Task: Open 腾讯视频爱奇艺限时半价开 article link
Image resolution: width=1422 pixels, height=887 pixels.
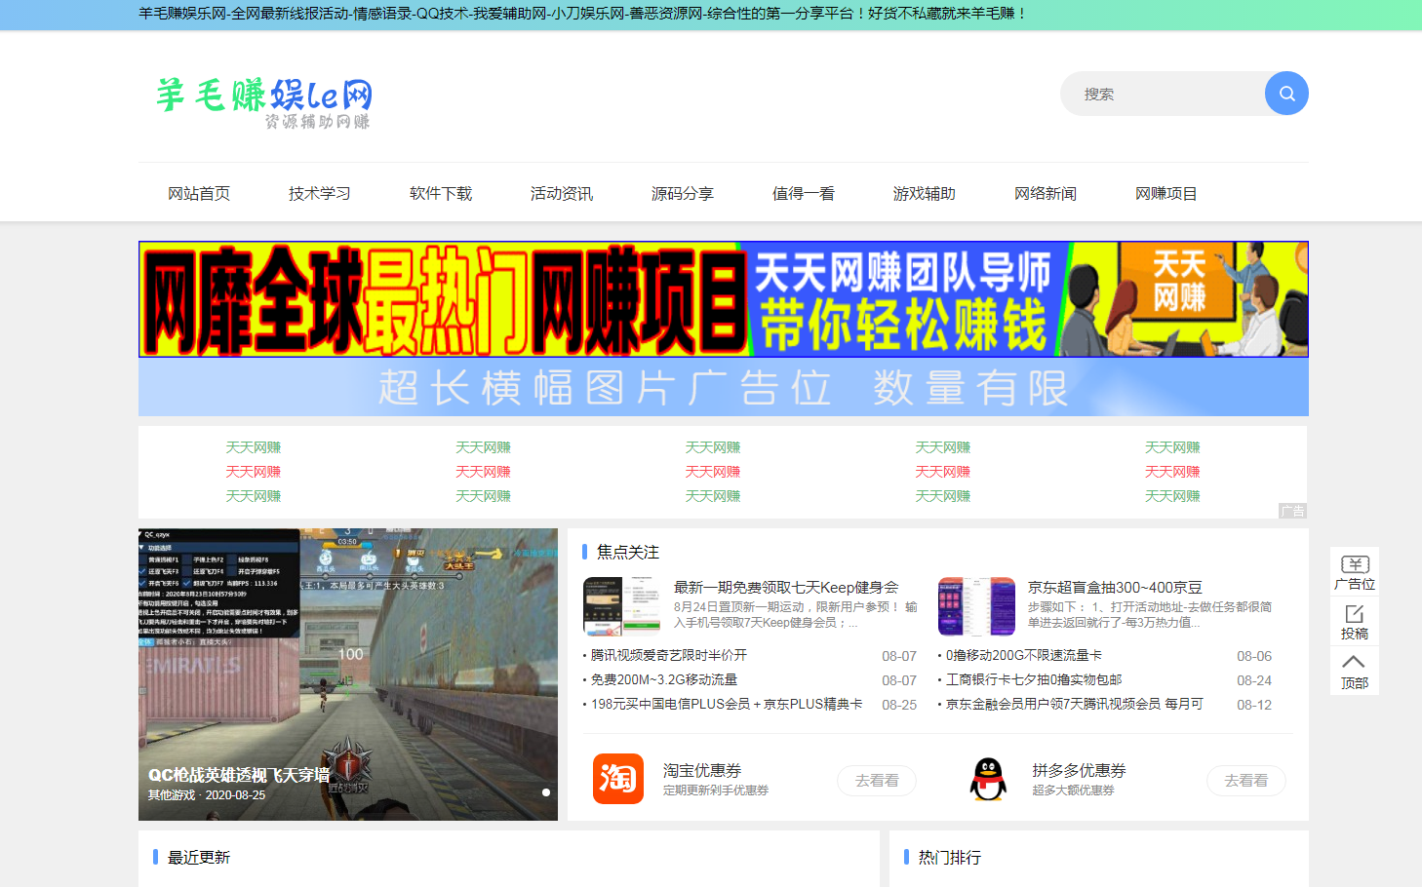Action: (x=669, y=655)
